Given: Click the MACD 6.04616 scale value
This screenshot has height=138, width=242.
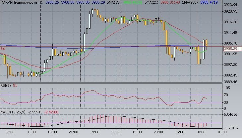Looking at the screenshot, I should coord(232,114).
